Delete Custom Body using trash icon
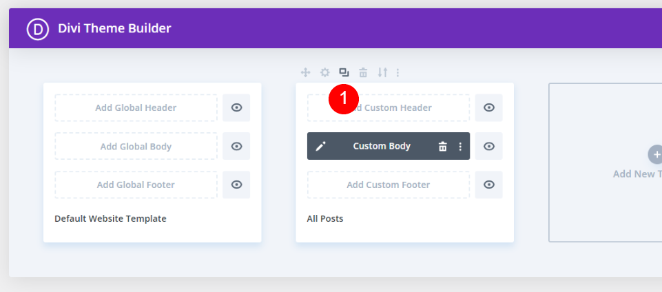This screenshot has height=292, width=662. click(443, 146)
